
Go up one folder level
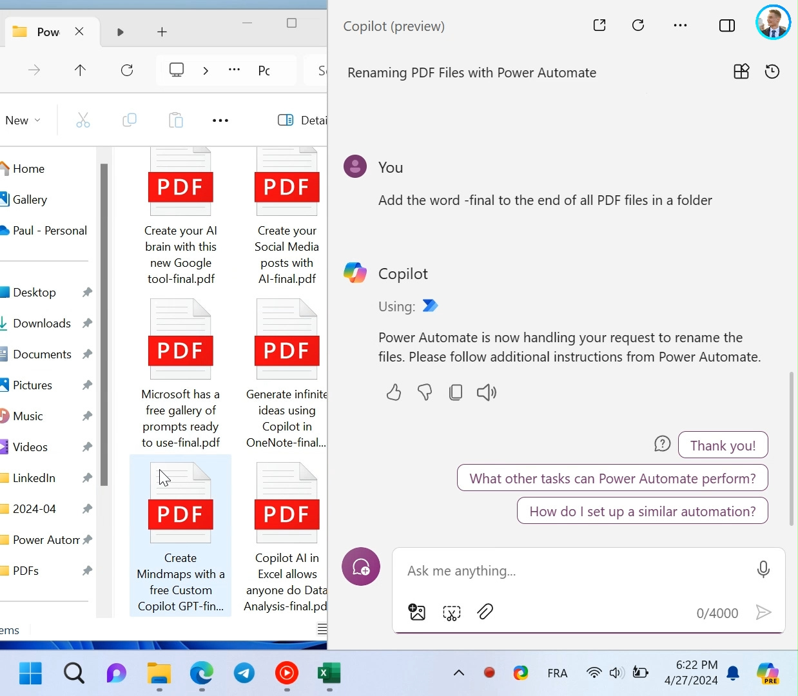coord(80,70)
